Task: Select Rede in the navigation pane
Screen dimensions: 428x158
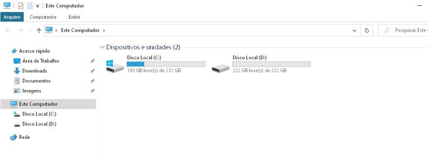Action: coord(24,137)
